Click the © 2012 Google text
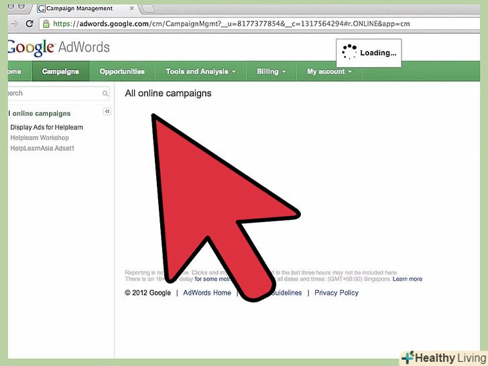The height and width of the screenshot is (366, 488). (x=148, y=293)
